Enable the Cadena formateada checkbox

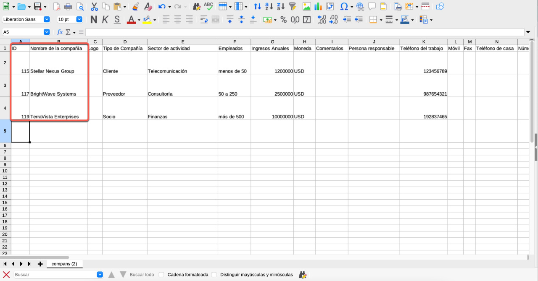tap(161, 275)
